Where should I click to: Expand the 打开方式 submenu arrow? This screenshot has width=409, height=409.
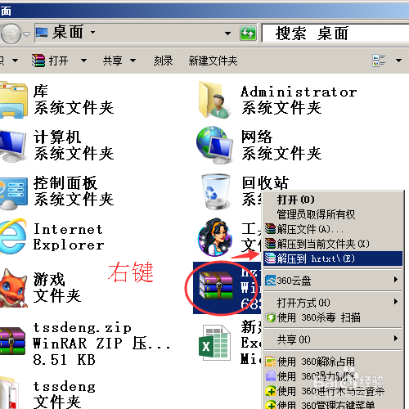pyautogui.click(x=396, y=302)
